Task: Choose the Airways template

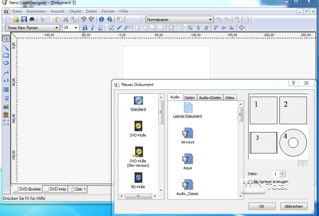Action: tap(188, 136)
